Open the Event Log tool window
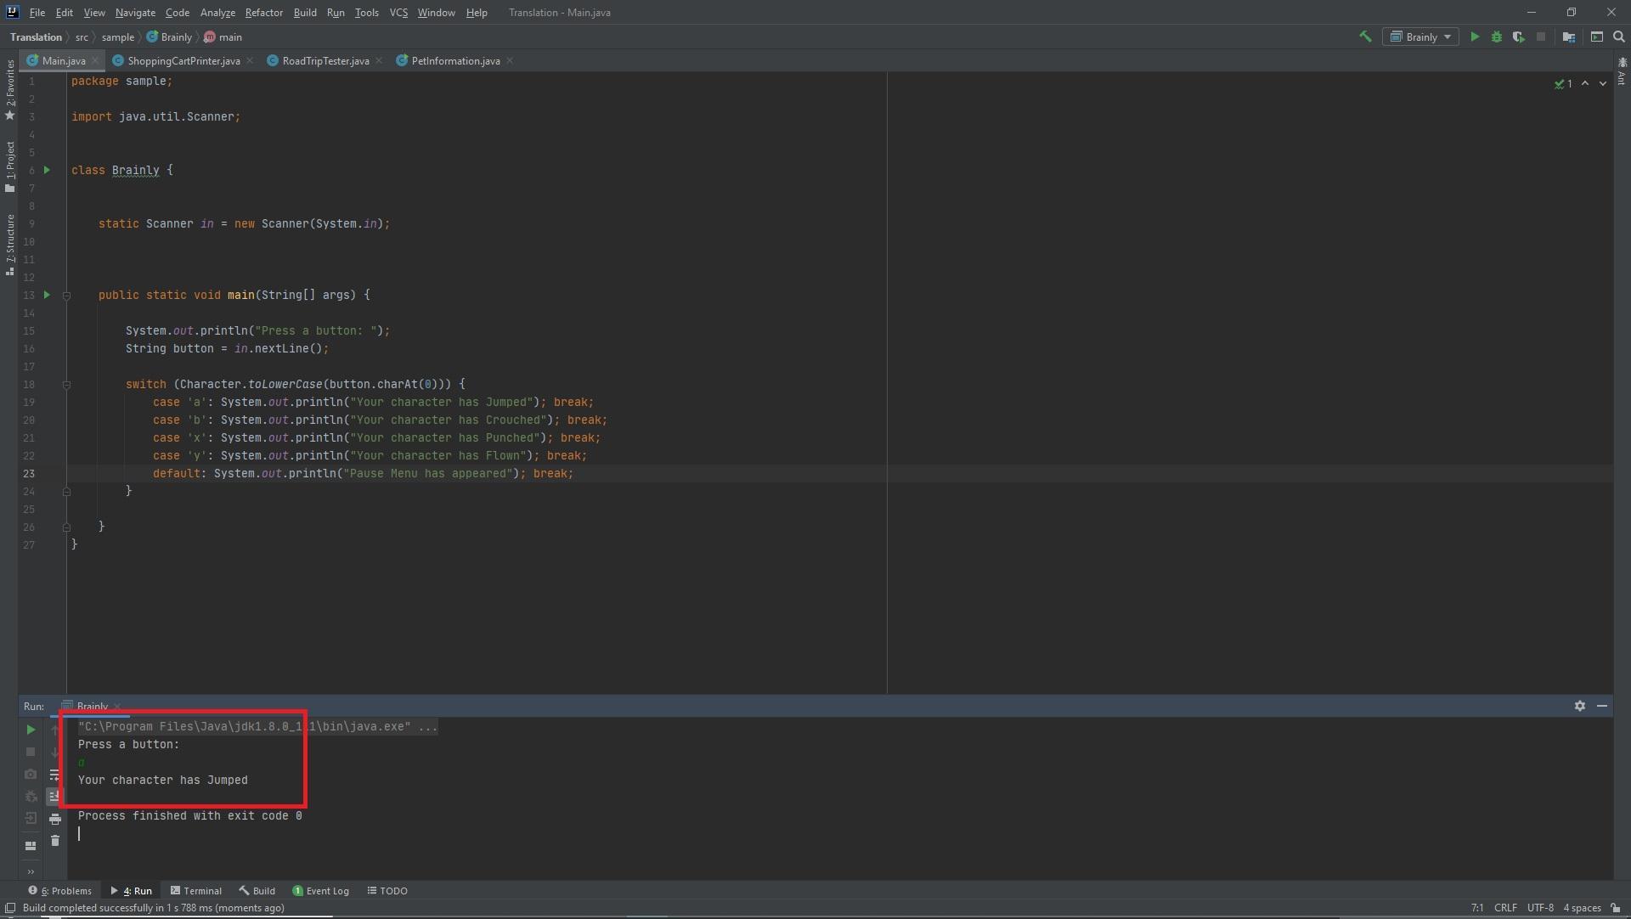This screenshot has height=919, width=1631. (x=321, y=891)
